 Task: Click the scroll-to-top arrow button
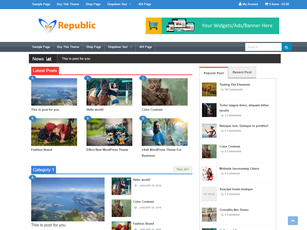(x=293, y=221)
